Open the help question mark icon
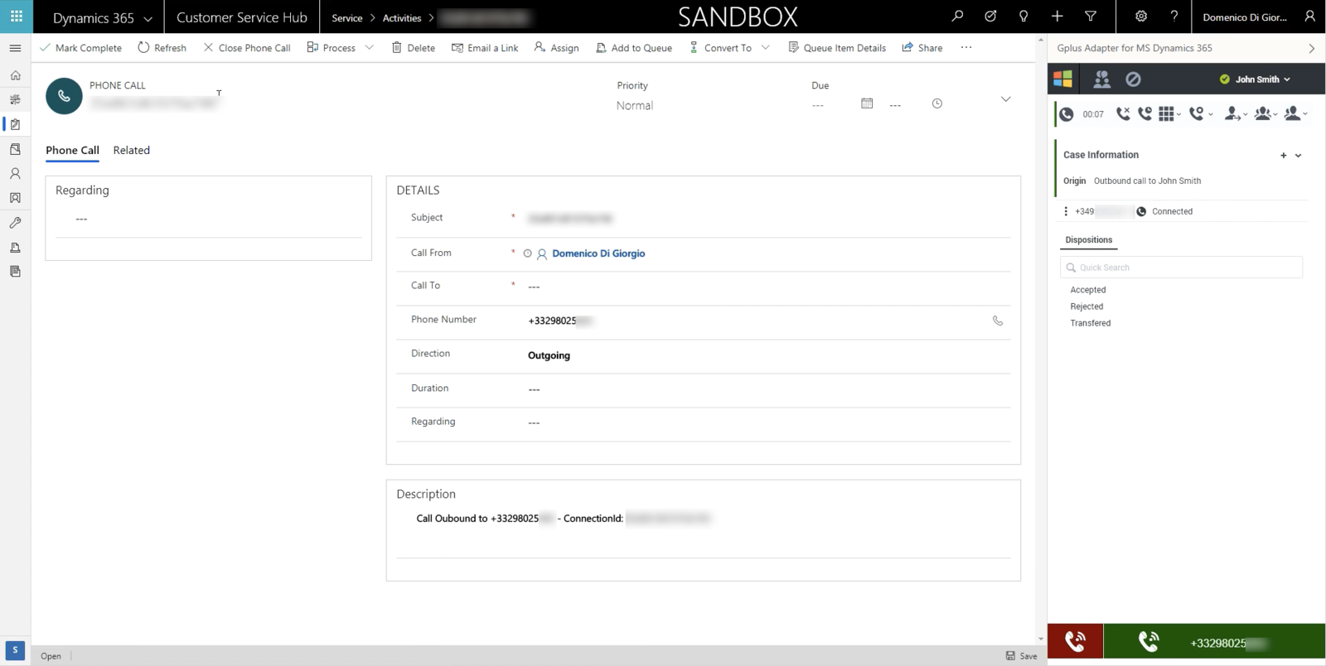Image resolution: width=1326 pixels, height=666 pixels. (1174, 16)
